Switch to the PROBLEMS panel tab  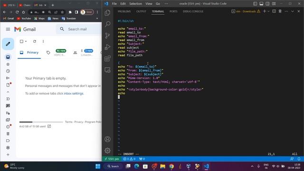point(124,11)
